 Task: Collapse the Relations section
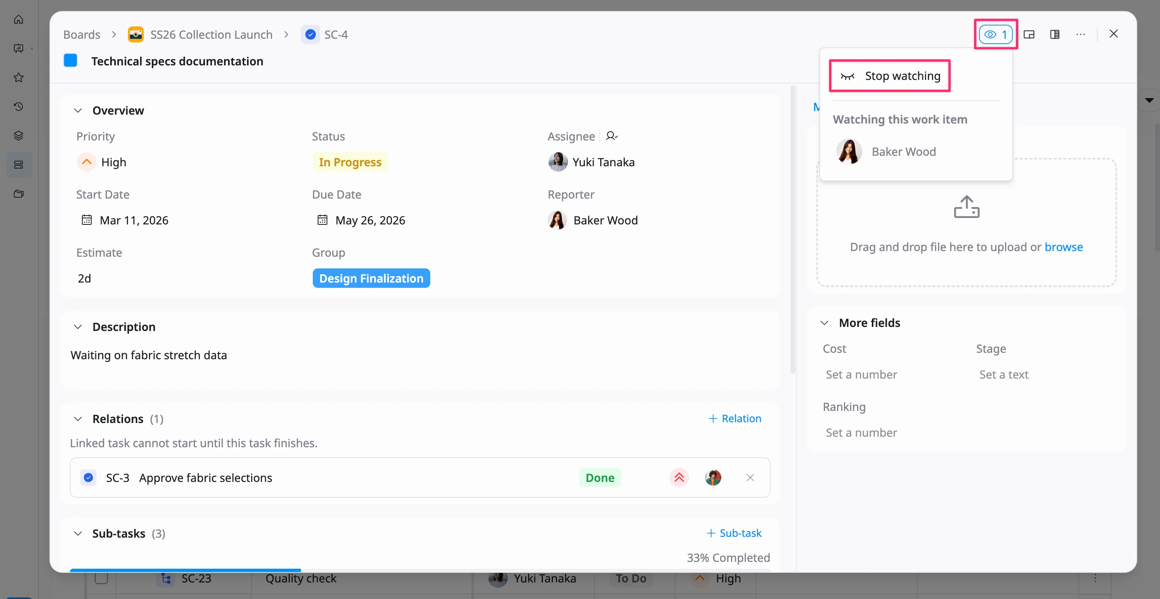tap(78, 419)
